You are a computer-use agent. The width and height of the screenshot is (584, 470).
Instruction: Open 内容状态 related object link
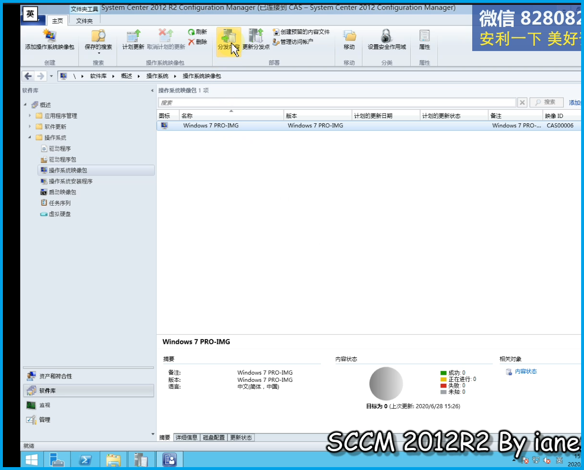coord(526,371)
